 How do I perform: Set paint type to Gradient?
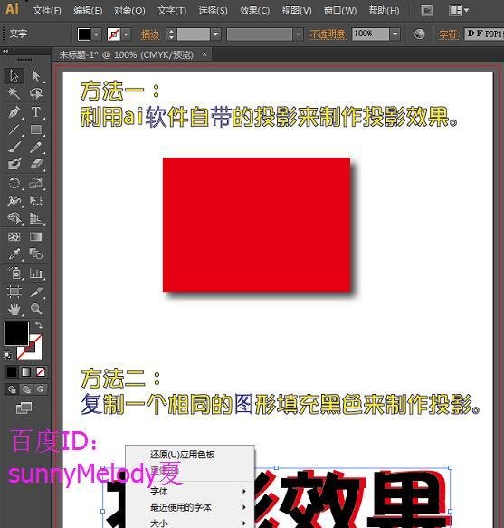tap(26, 371)
